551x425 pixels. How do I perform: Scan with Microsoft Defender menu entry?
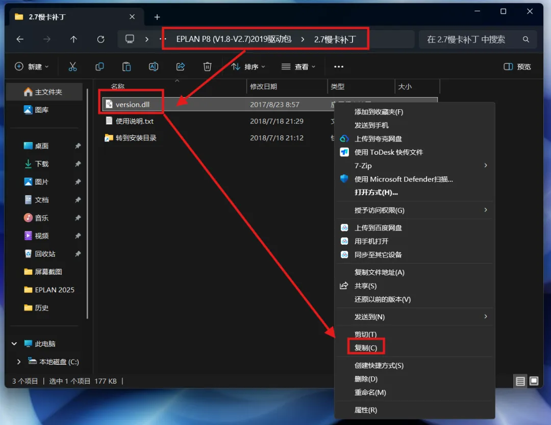404,179
